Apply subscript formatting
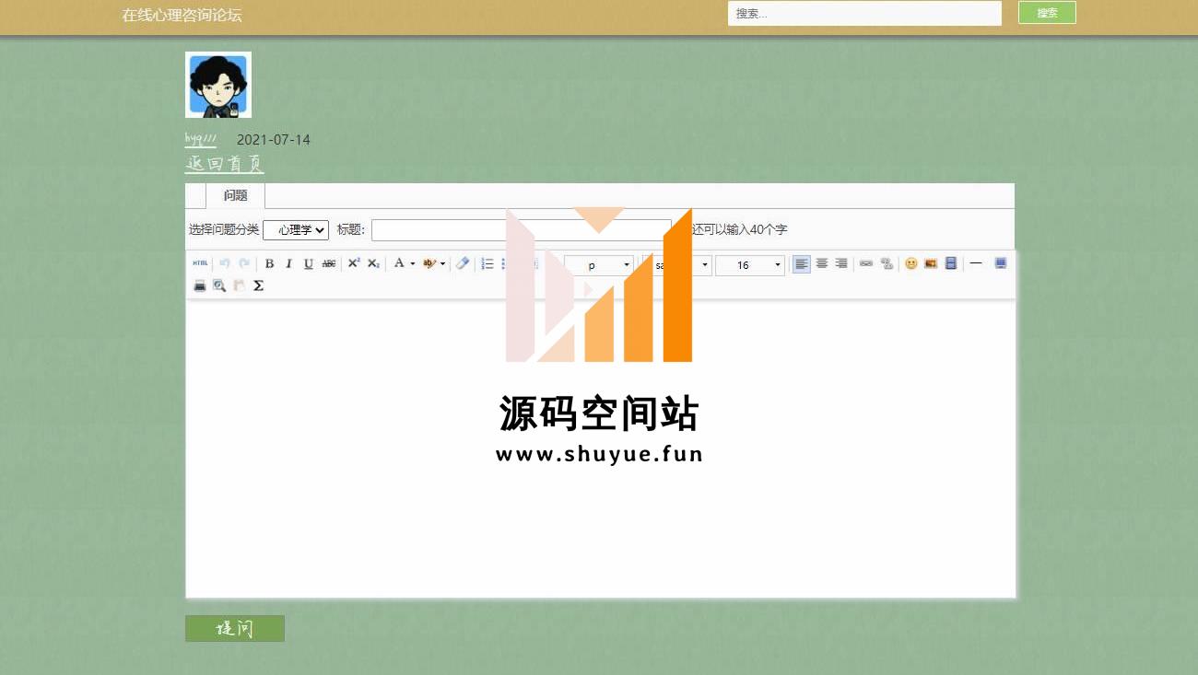1198x675 pixels. 373,264
